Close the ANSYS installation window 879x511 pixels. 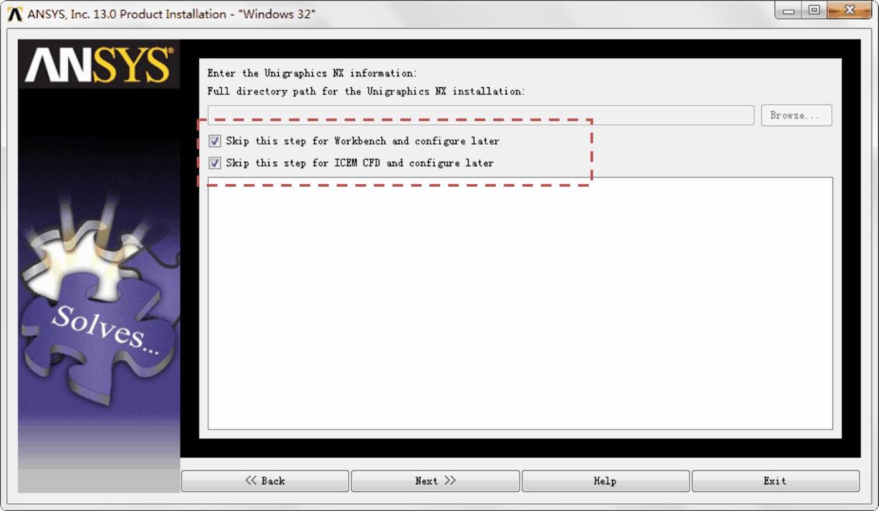[x=849, y=11]
